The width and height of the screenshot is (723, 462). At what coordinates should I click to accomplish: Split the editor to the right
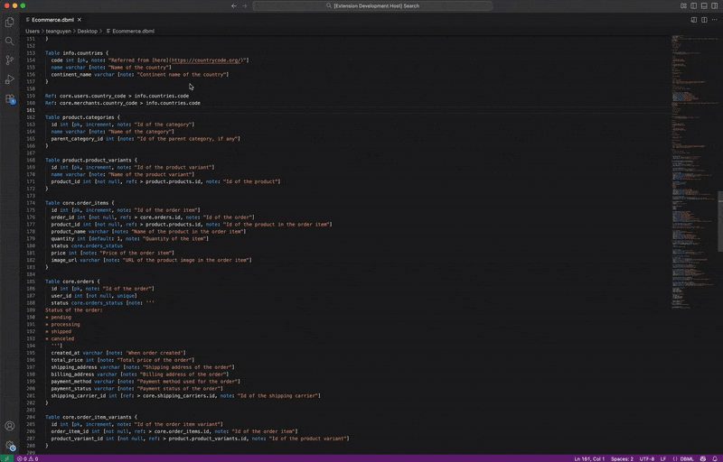(704, 20)
